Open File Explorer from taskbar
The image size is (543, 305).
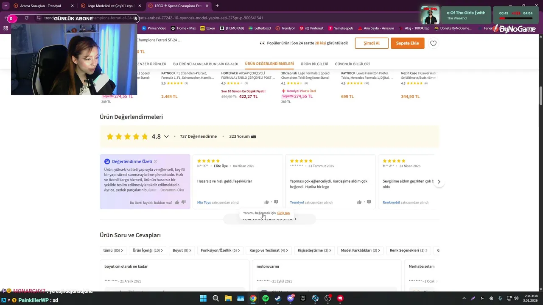coord(228,298)
